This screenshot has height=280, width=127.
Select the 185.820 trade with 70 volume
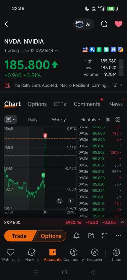coord(100,184)
